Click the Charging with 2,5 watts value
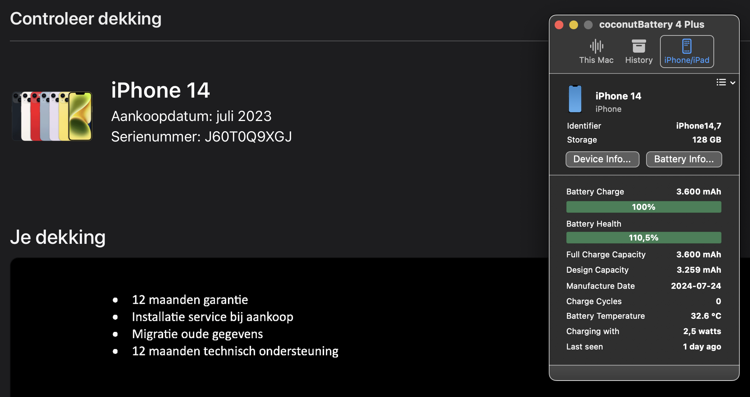 (x=702, y=331)
